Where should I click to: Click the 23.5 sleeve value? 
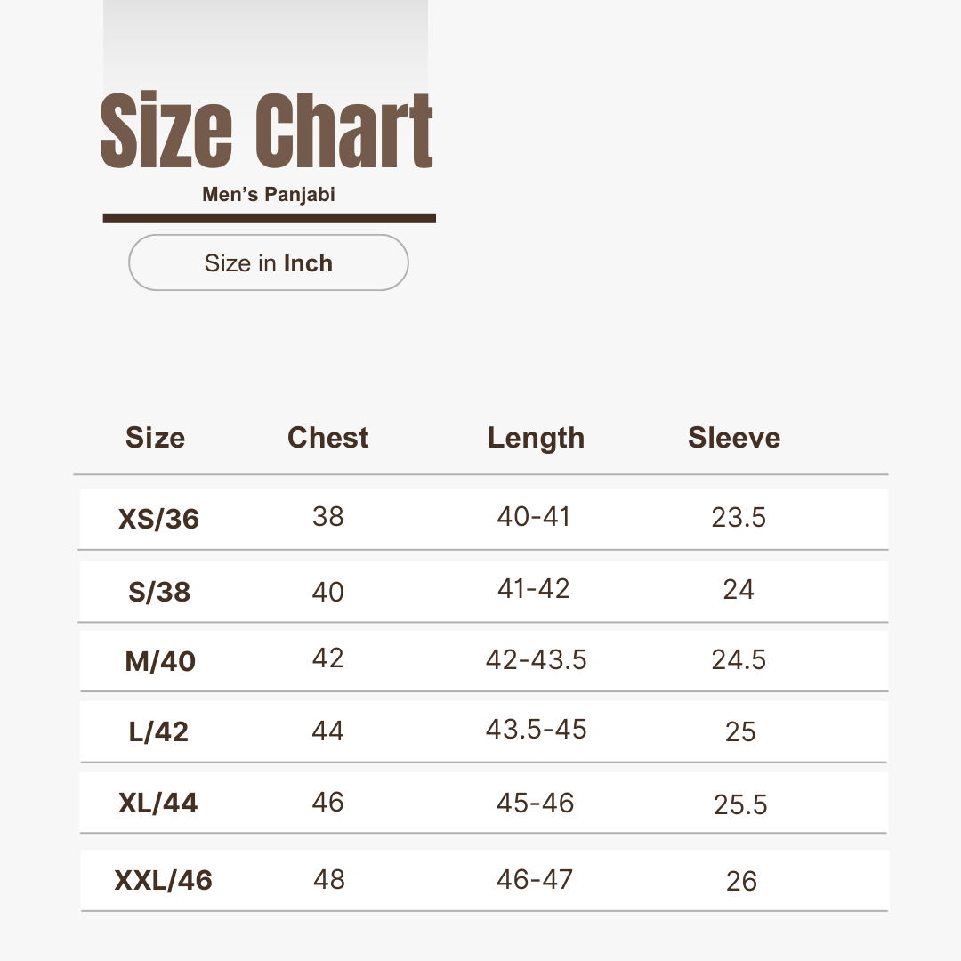click(x=739, y=517)
